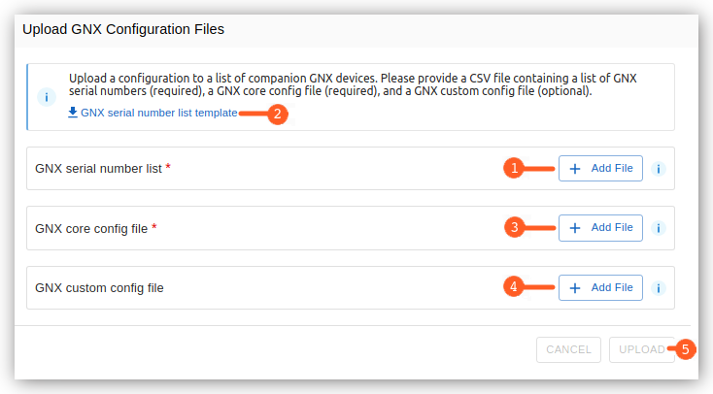Click the orange callout marker number 3
Screen dimensions: 713x394
(x=514, y=227)
